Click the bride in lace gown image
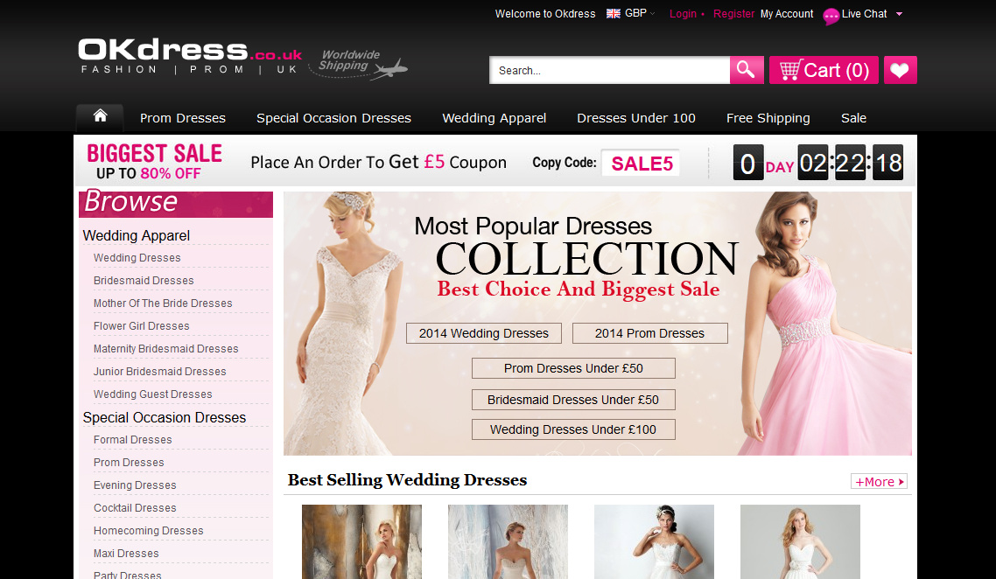This screenshot has height=579, width=996. pyautogui.click(x=347, y=324)
